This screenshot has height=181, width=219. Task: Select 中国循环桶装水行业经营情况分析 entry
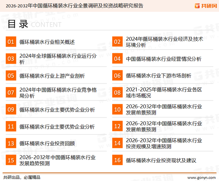pos(164,59)
